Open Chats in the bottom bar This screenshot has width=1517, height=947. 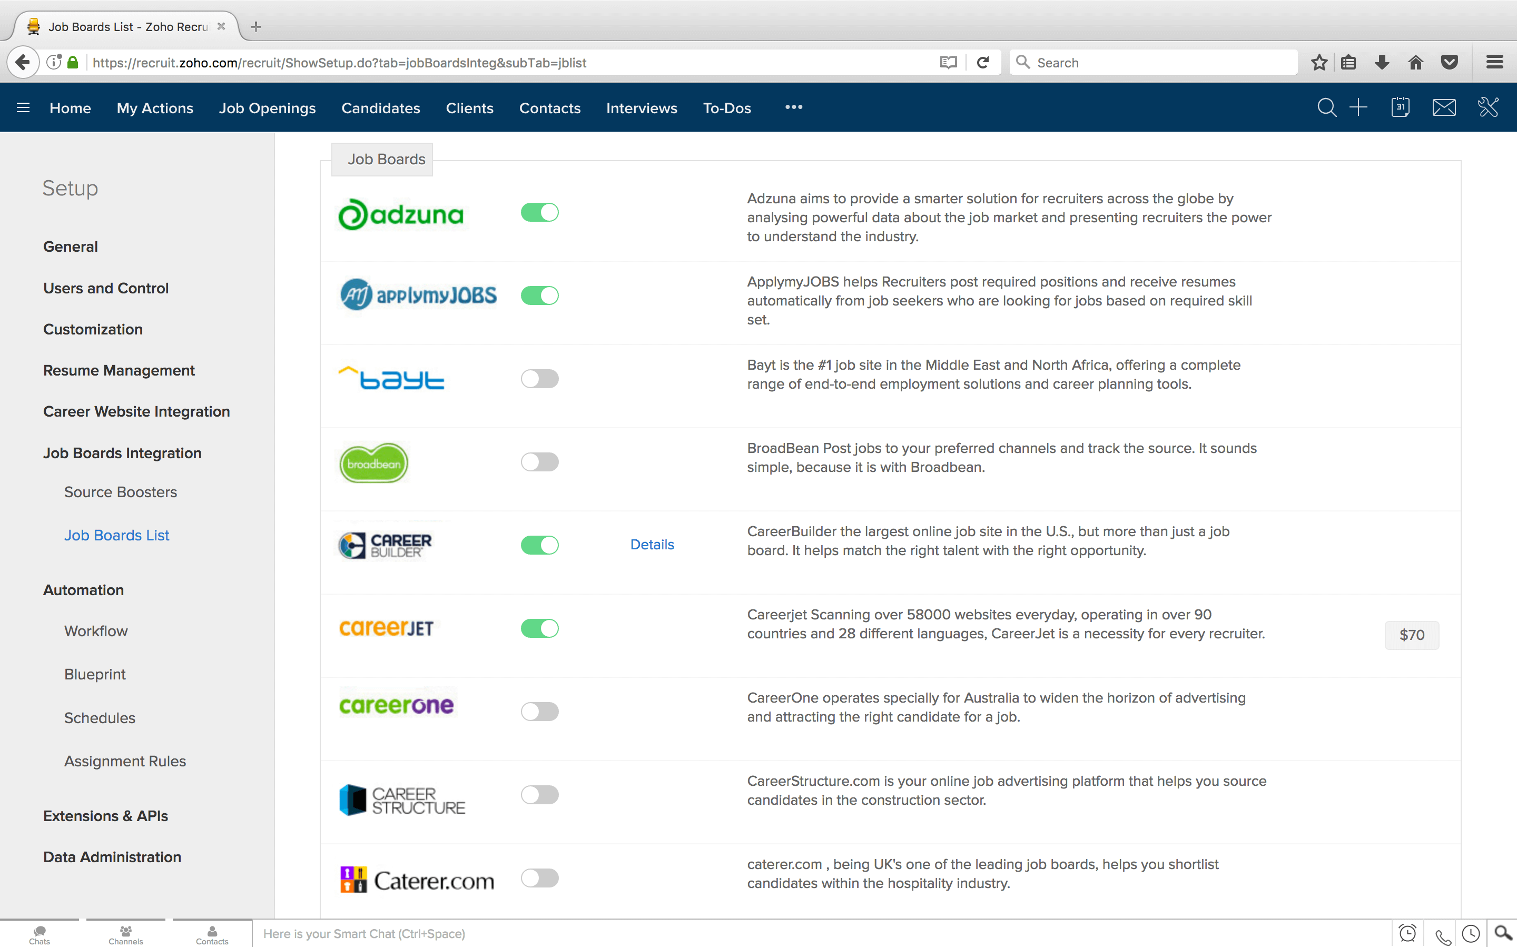[x=40, y=934]
